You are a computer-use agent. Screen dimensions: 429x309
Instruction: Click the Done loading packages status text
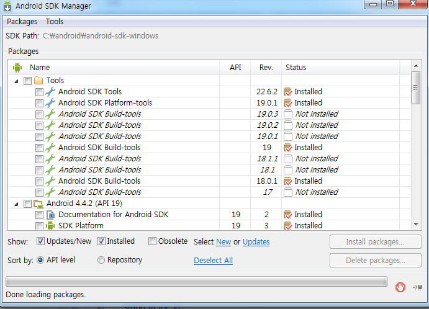[46, 295]
